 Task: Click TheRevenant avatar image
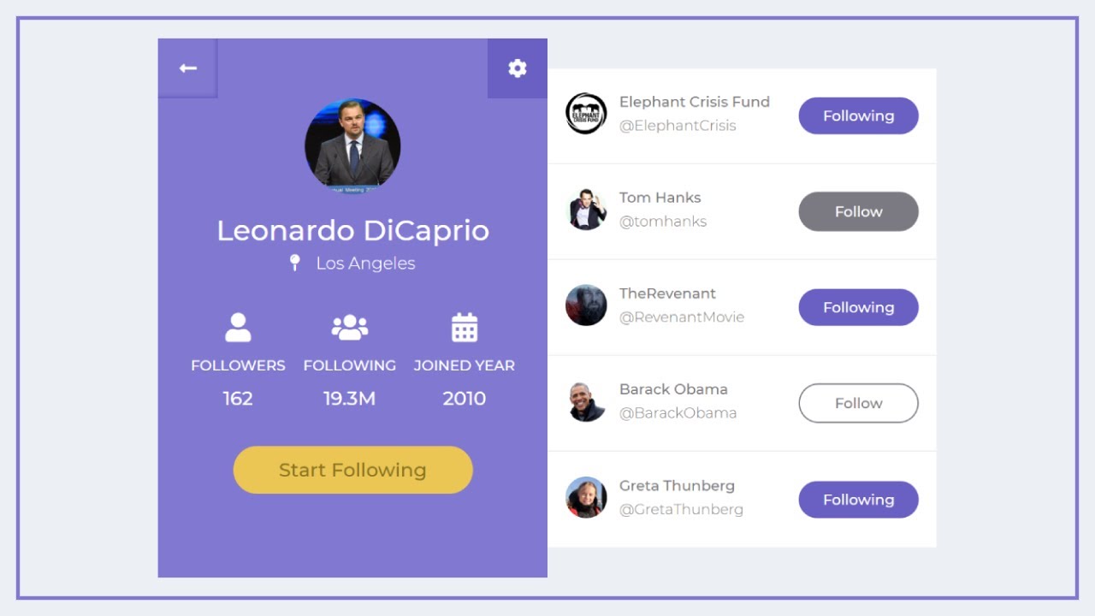(586, 305)
